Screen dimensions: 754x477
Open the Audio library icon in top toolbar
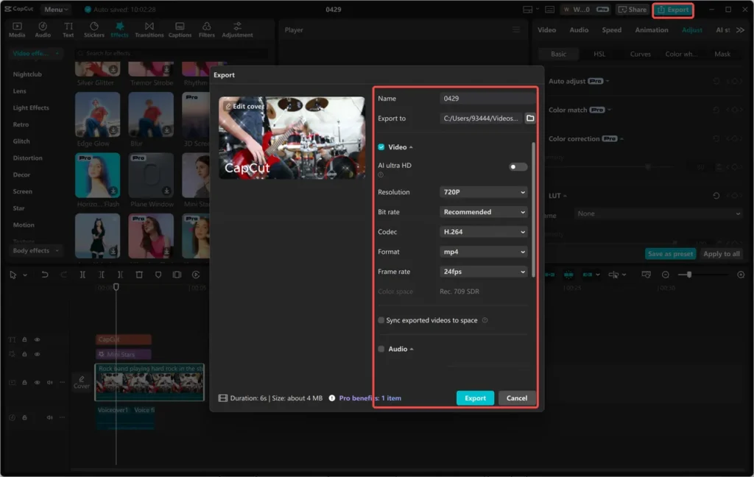point(43,29)
